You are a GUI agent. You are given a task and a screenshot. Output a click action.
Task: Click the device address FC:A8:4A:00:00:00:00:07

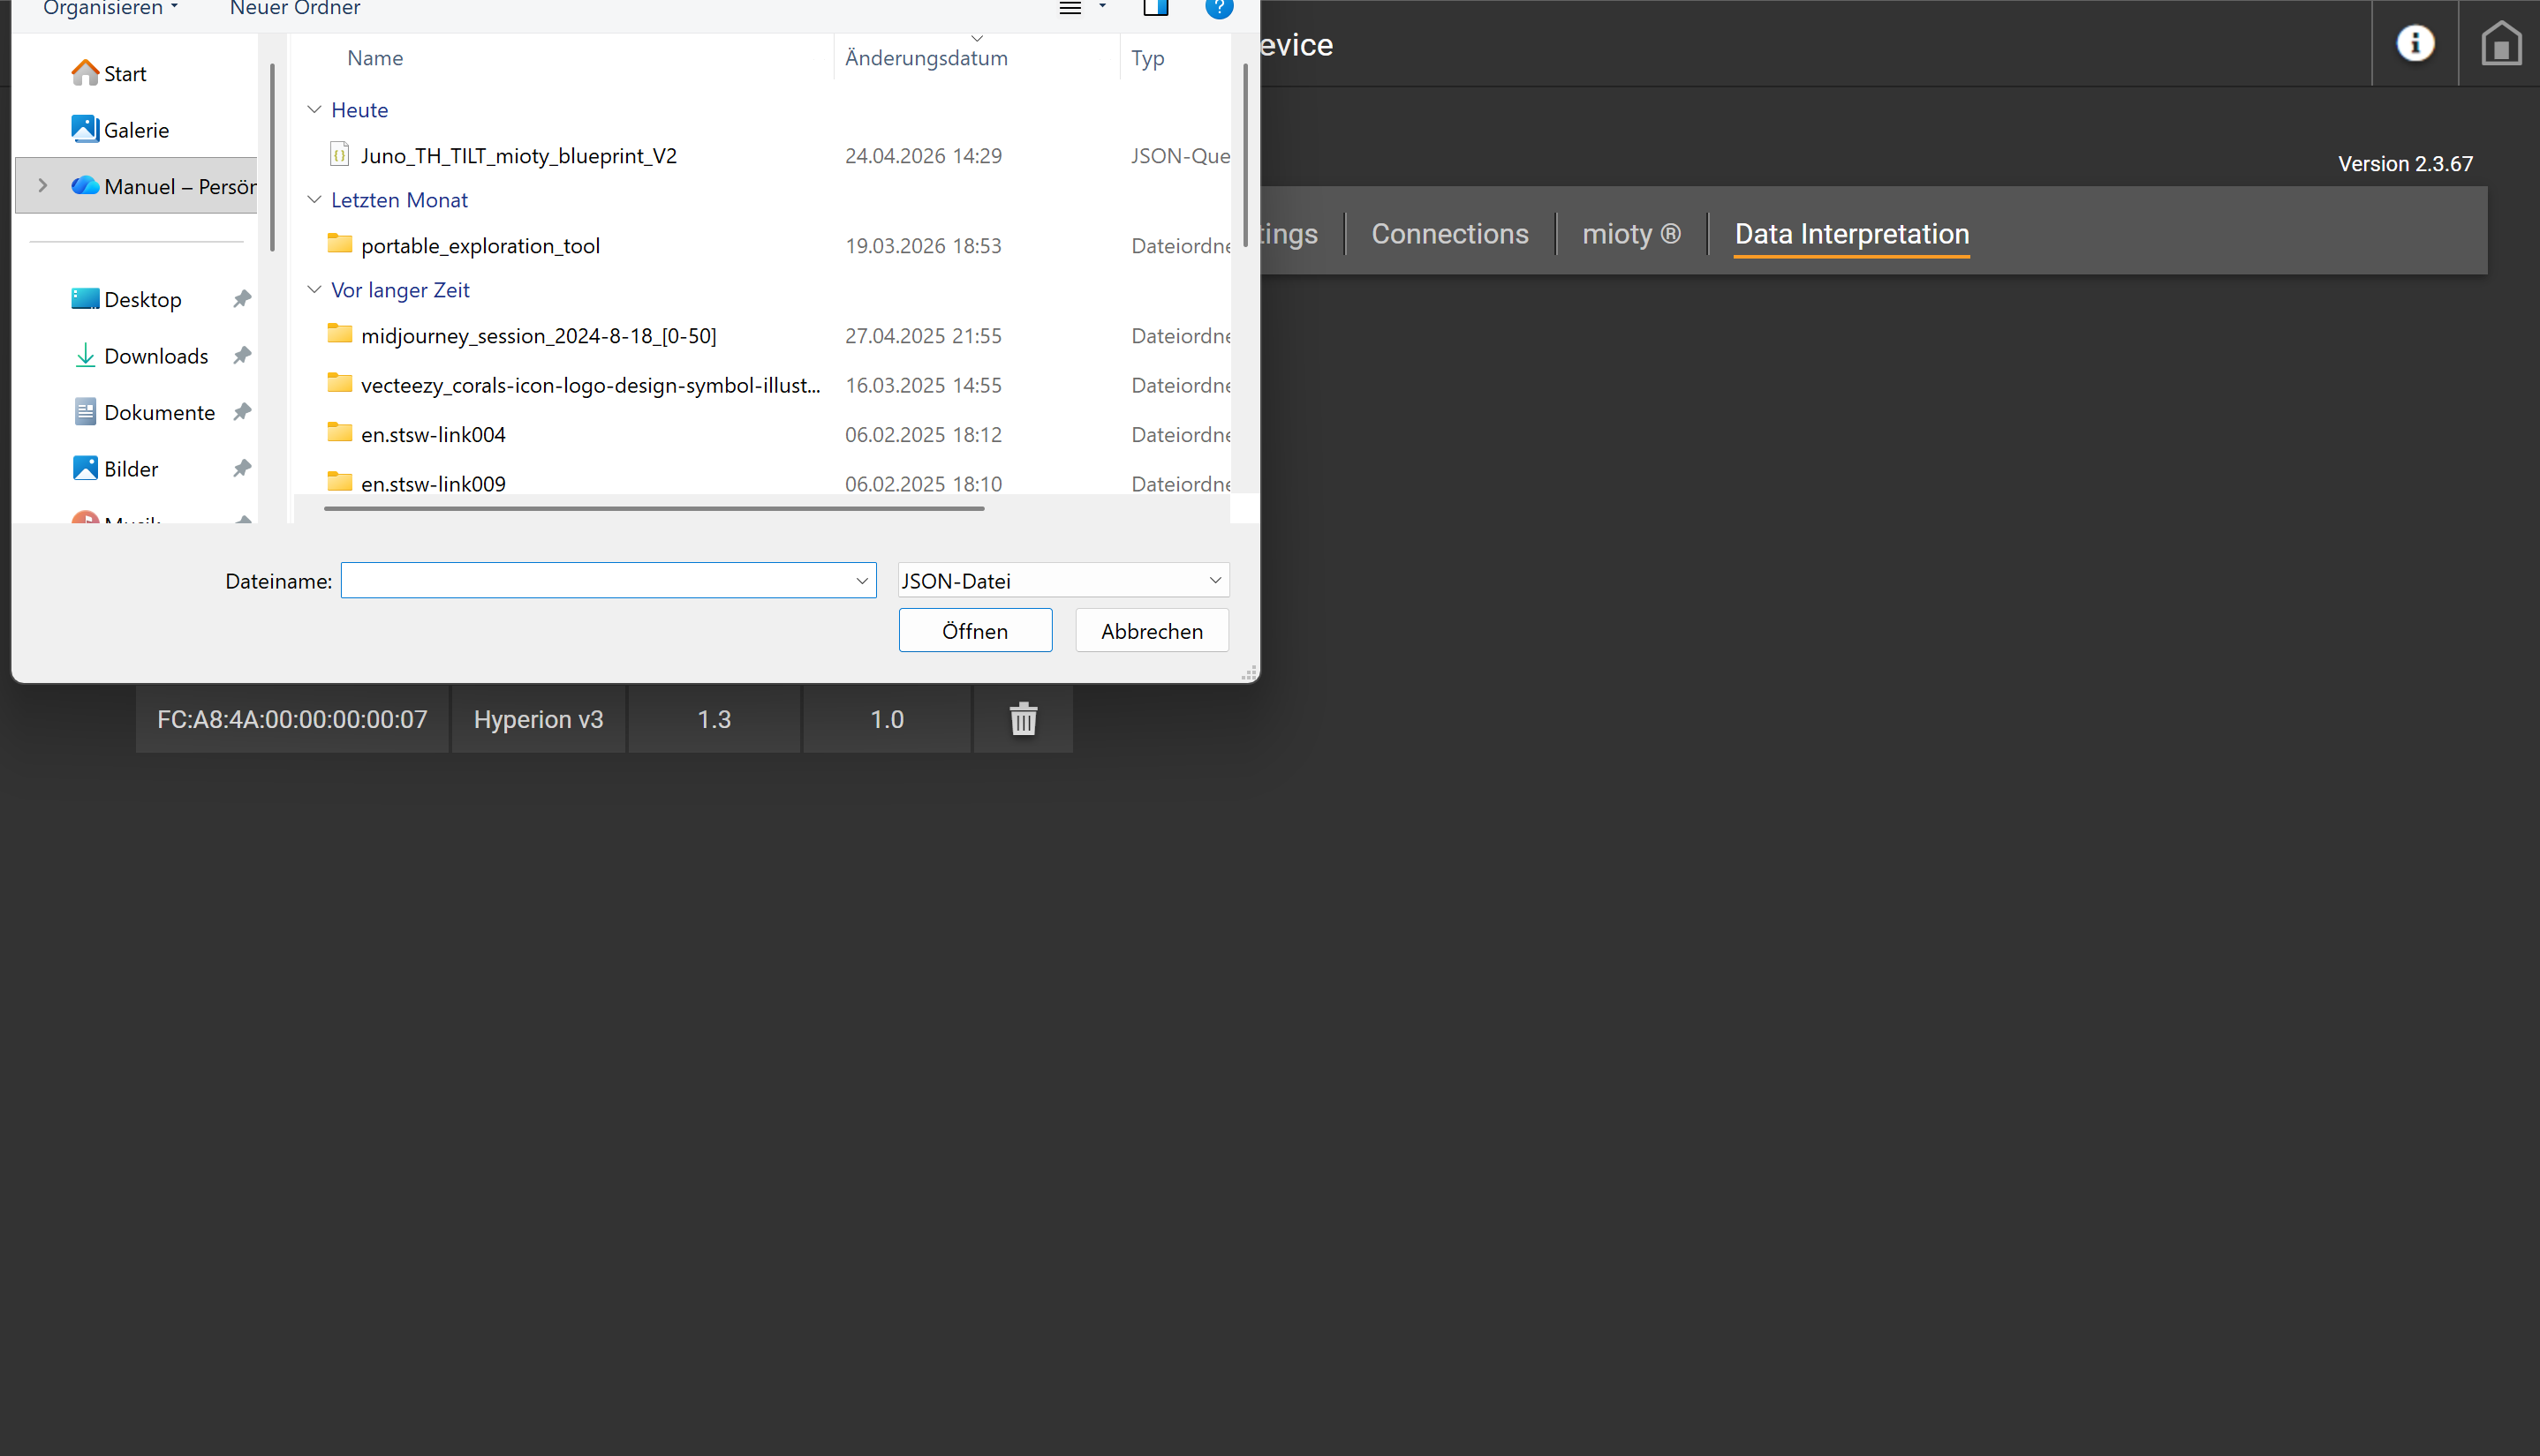(x=292, y=719)
